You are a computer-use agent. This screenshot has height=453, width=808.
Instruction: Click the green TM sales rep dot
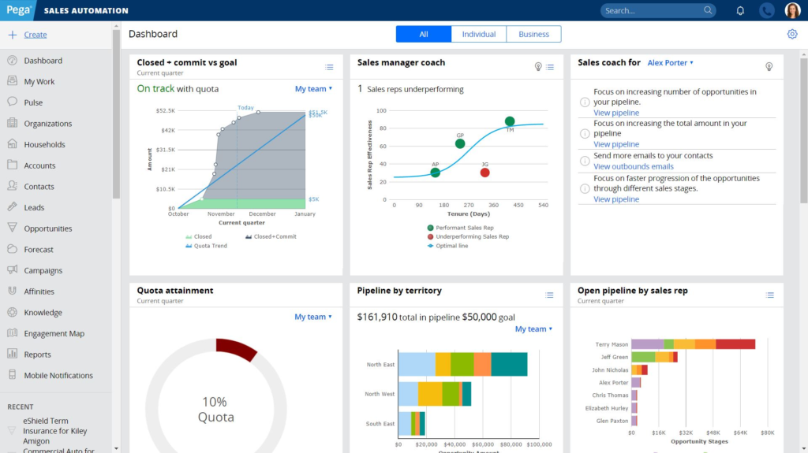[510, 121]
